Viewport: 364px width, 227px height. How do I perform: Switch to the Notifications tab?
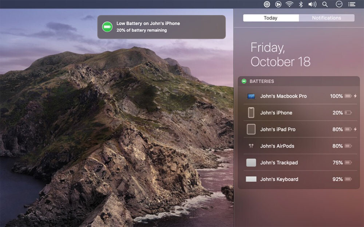(327, 18)
